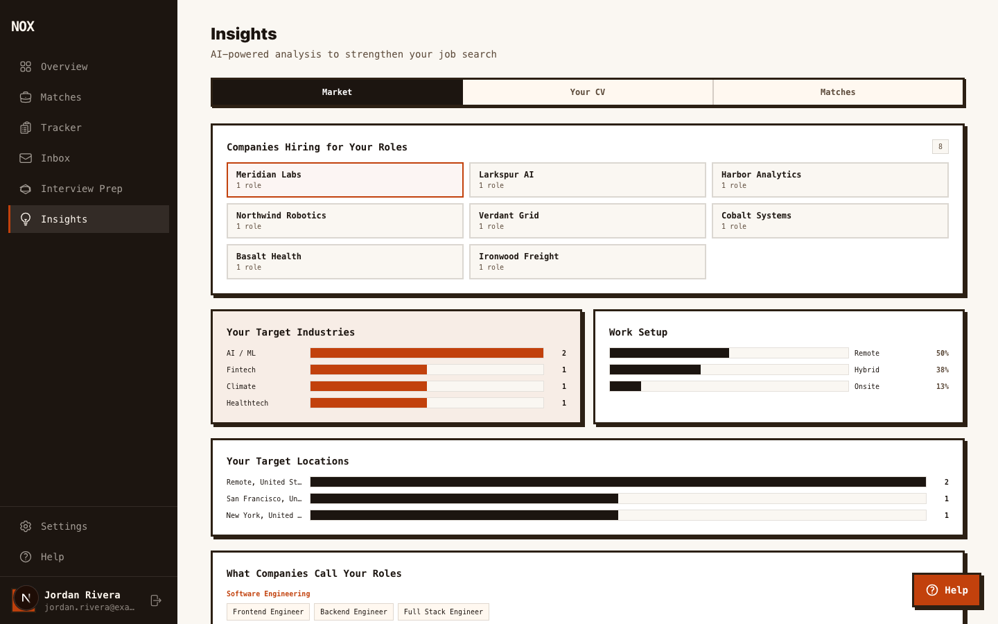Click the Software Engineering category label
998x624 pixels.
click(268, 593)
